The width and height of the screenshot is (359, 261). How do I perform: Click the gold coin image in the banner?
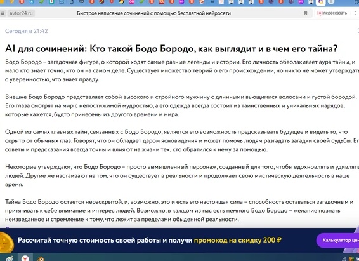click(x=6, y=243)
